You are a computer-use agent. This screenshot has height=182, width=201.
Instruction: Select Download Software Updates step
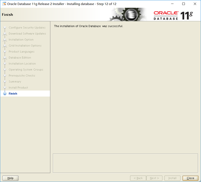[x=27, y=34]
